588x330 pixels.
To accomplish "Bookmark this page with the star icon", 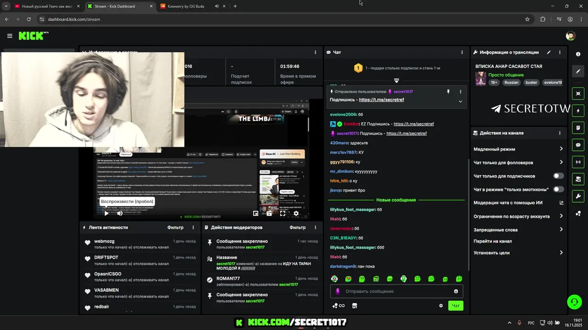I will point(527,19).
